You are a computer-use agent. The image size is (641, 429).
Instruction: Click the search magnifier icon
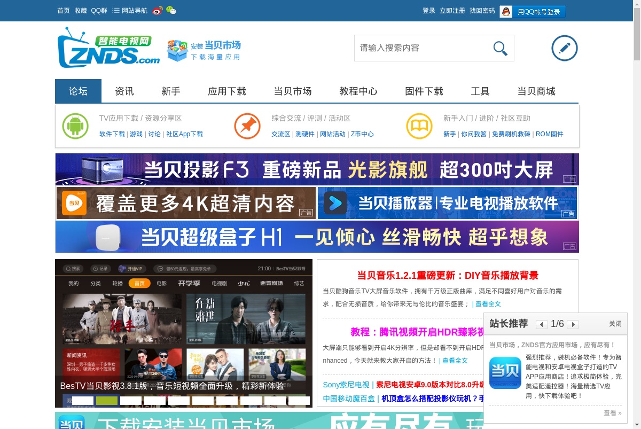pyautogui.click(x=501, y=48)
